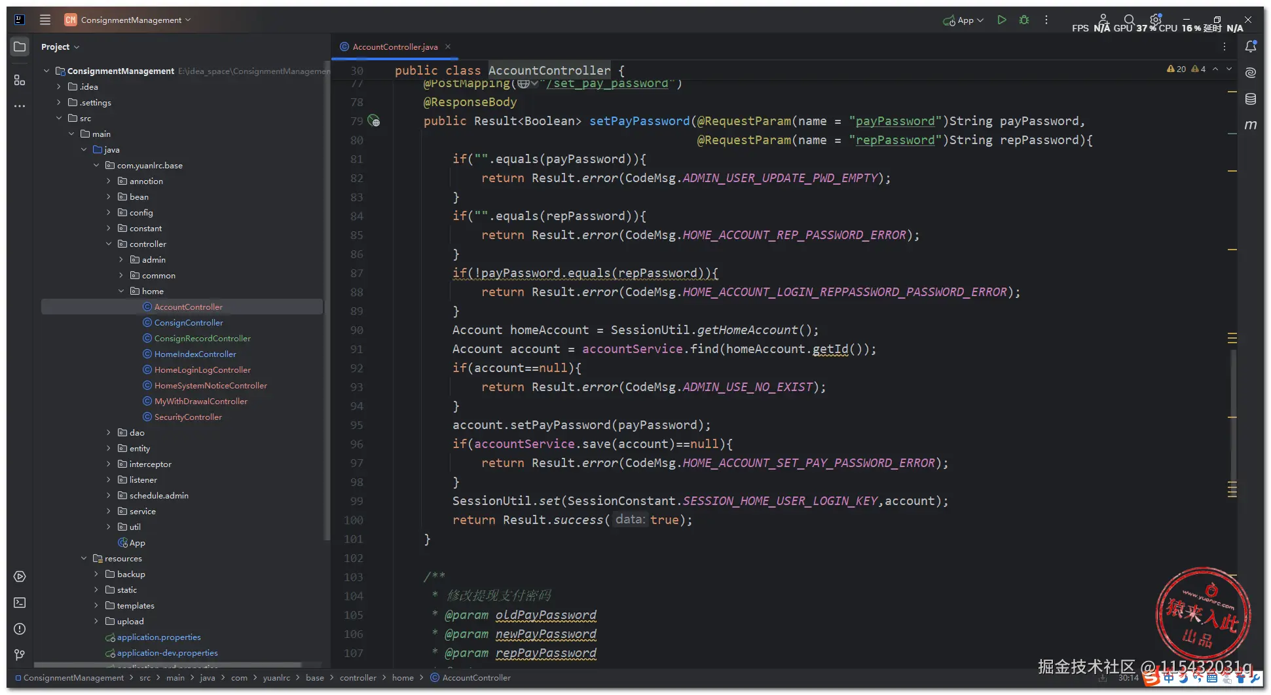Open the App run configuration dropdown
Screen dimensions: 1271x695
click(x=963, y=20)
